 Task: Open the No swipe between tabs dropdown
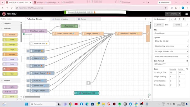[171, 51]
